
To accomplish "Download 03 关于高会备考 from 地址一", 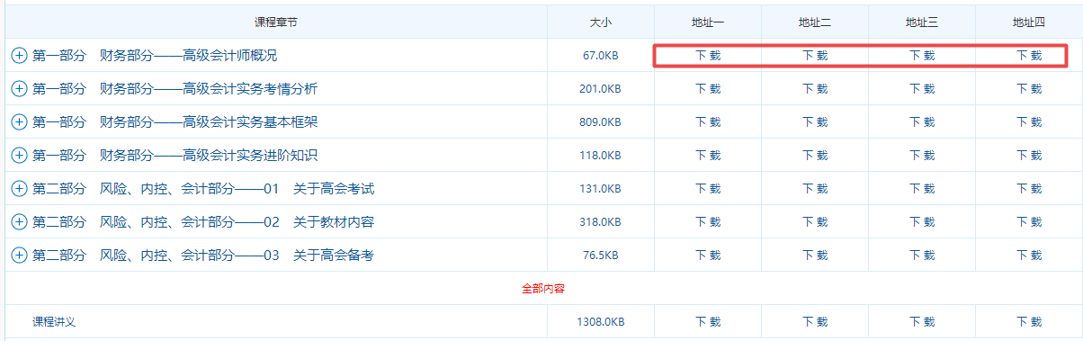I will click(x=708, y=256).
